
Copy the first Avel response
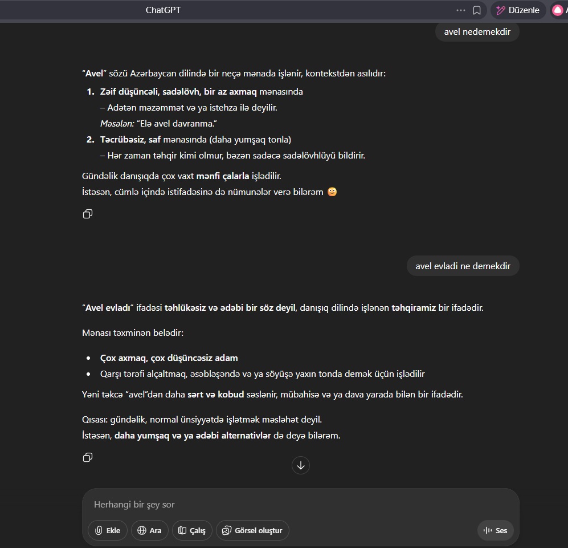coord(88,214)
